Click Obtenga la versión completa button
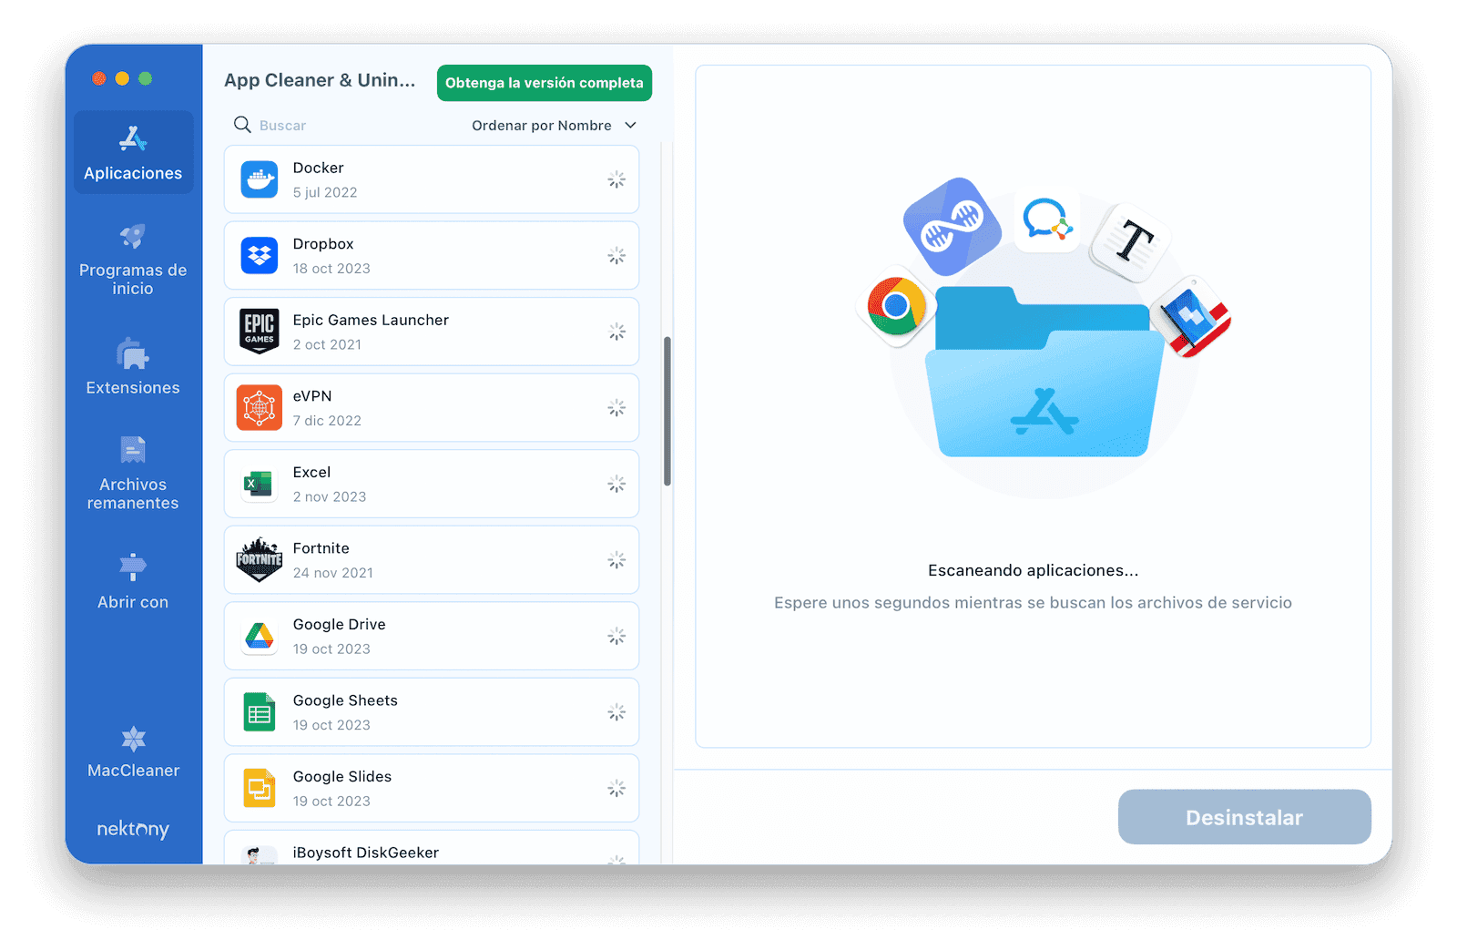 [545, 83]
